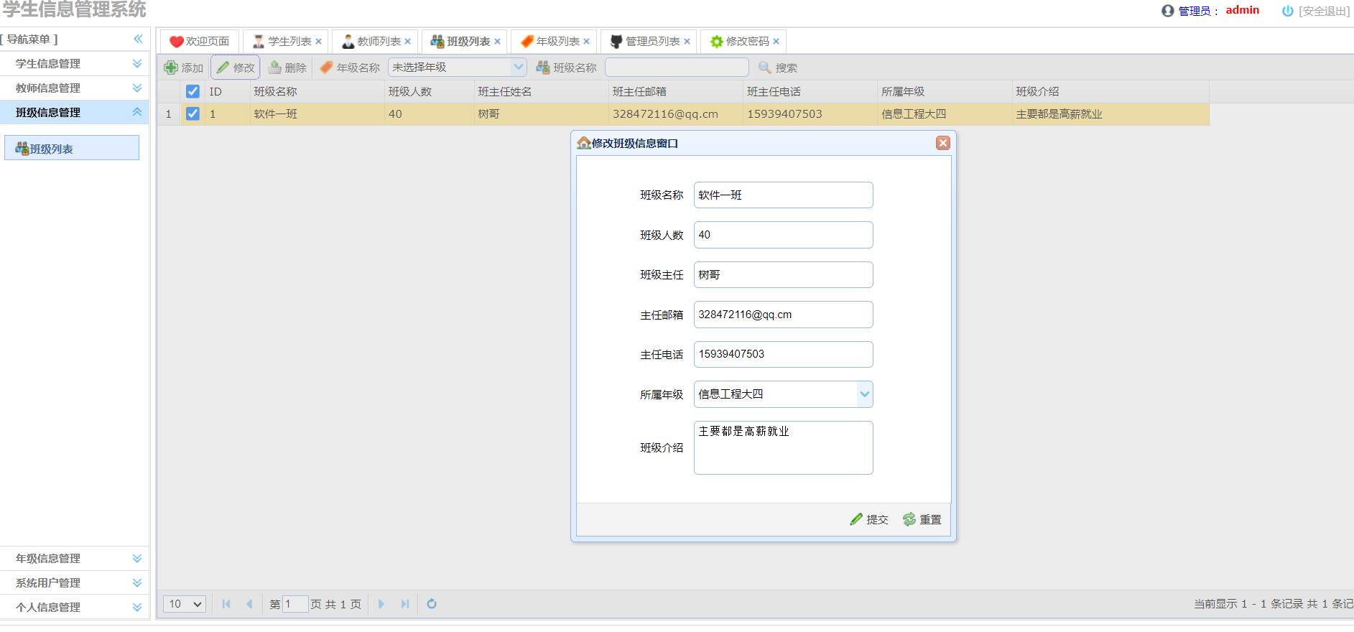Screen dimensions: 1354x632
Task: Close the 管理员列表 tab with x
Action: (687, 42)
